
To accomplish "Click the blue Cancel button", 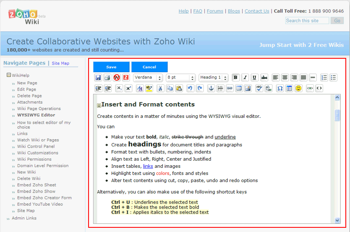I will click(149, 67).
